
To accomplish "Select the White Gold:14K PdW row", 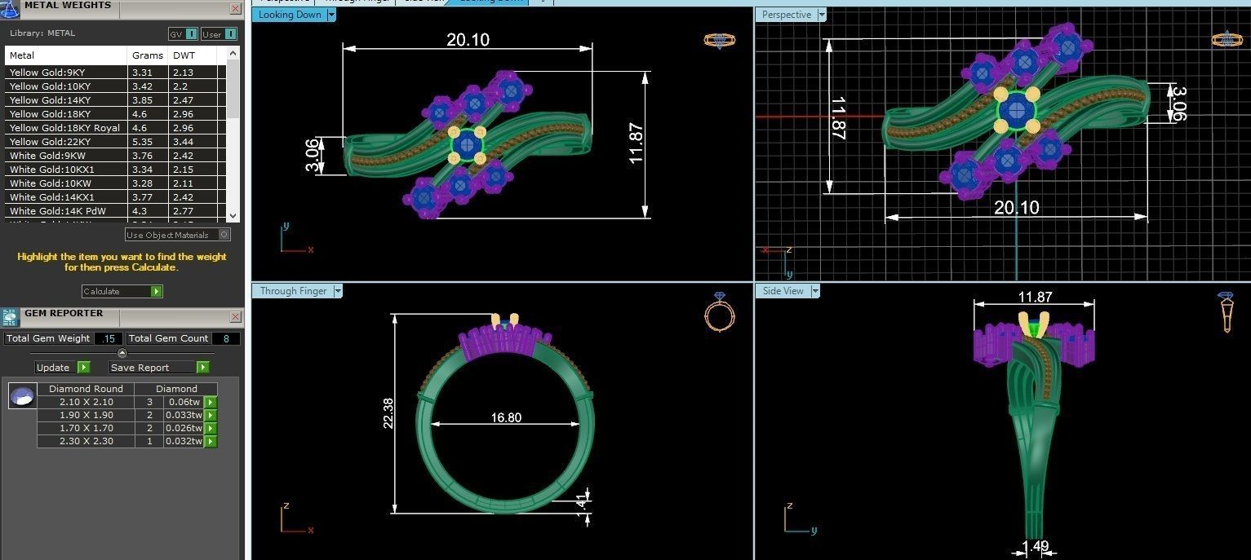I will tap(115, 211).
